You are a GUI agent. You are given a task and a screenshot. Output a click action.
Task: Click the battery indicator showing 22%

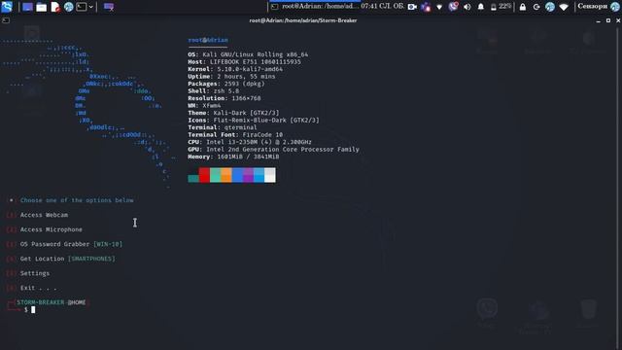pyautogui.click(x=501, y=7)
